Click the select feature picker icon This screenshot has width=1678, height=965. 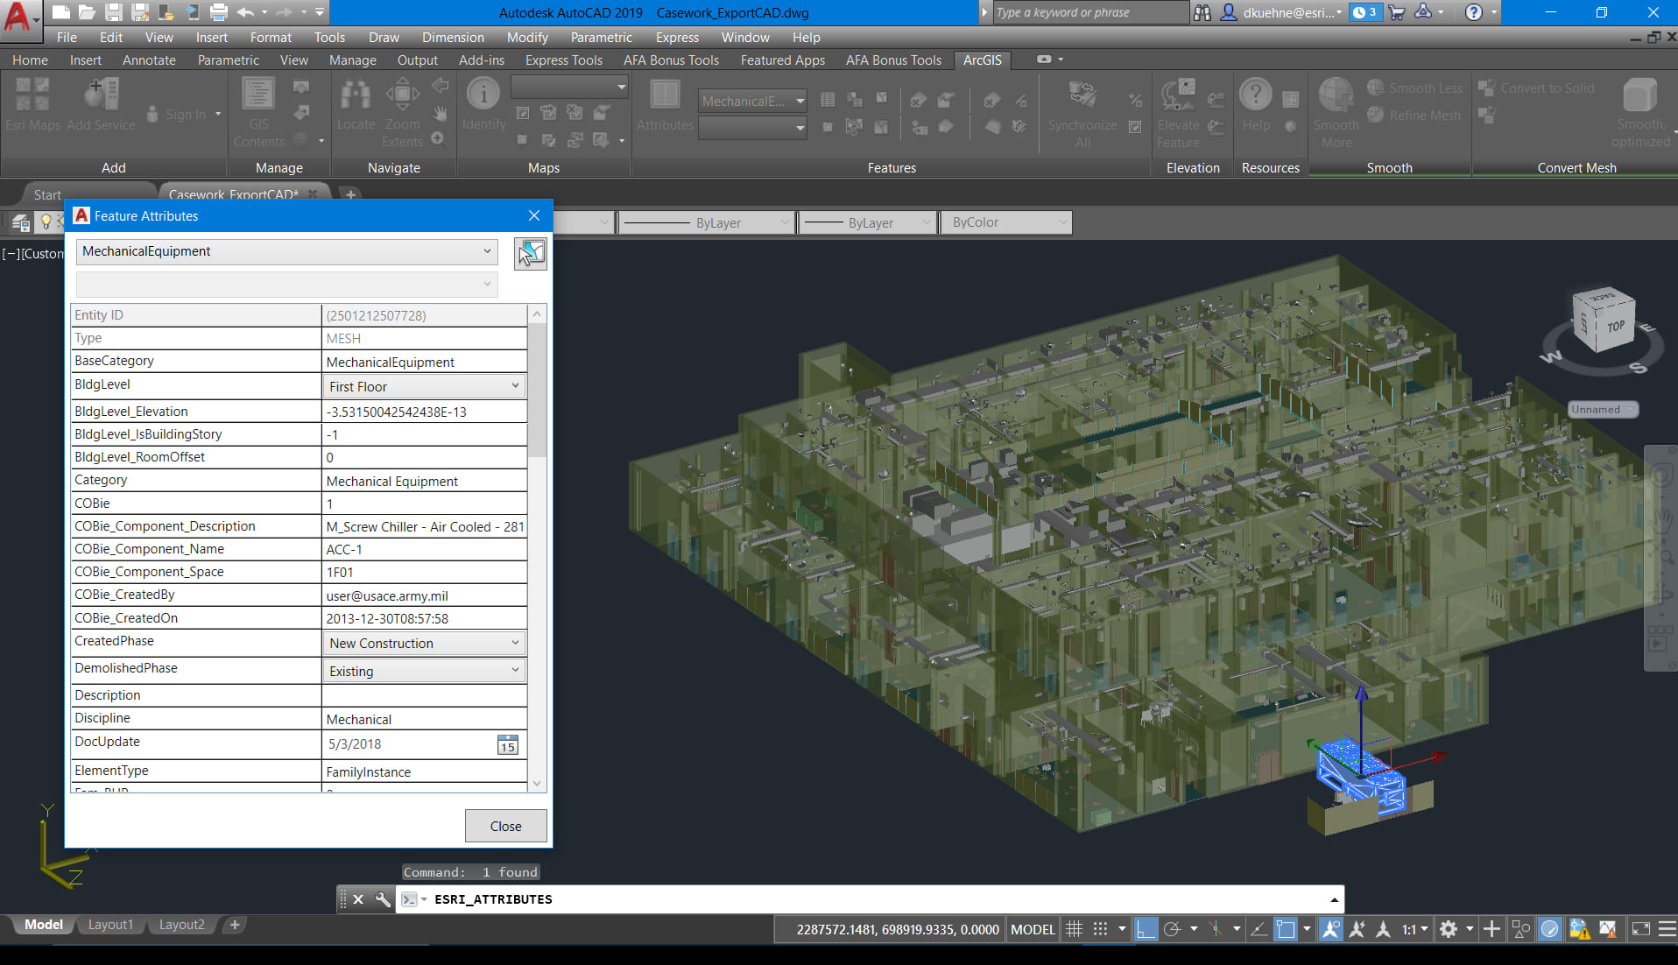(x=530, y=254)
